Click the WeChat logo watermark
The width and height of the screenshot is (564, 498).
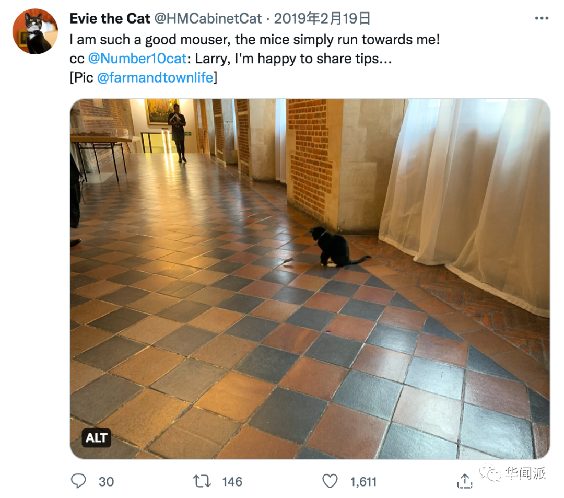489,472
